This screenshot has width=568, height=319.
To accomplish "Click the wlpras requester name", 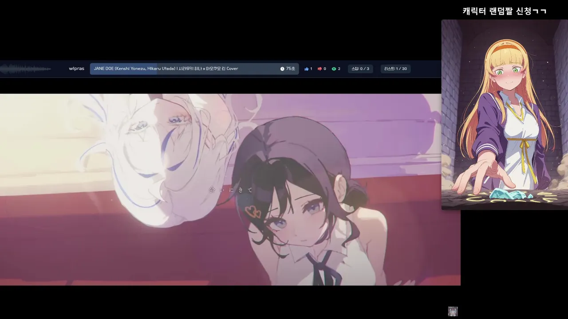I will click(x=76, y=69).
